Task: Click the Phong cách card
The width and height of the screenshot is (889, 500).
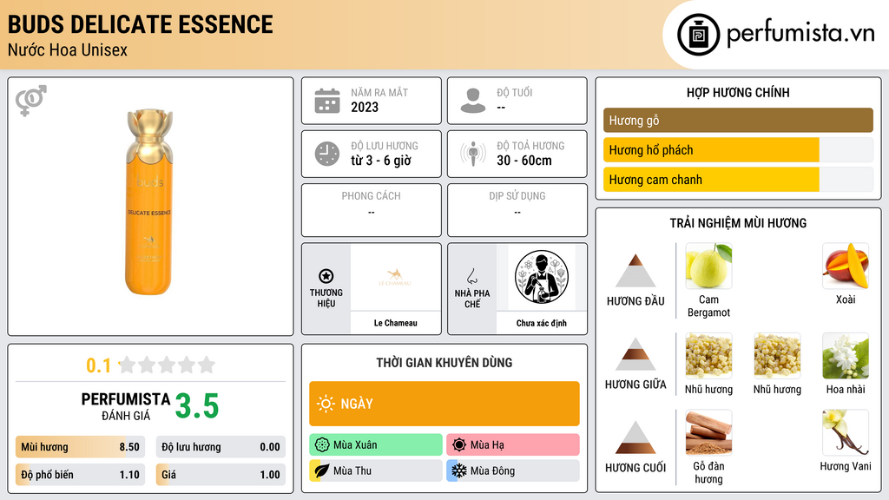Action: tap(372, 210)
